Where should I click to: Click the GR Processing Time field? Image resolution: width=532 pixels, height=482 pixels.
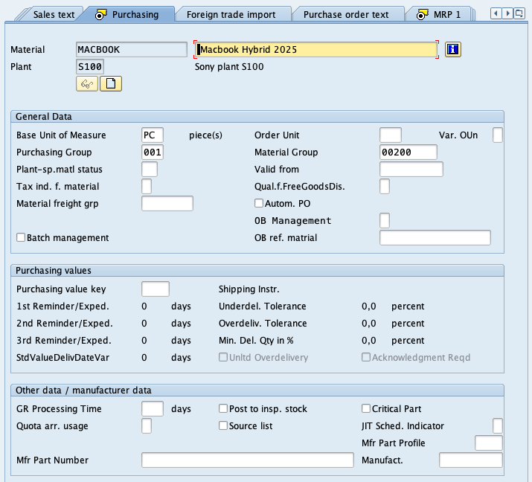153,409
